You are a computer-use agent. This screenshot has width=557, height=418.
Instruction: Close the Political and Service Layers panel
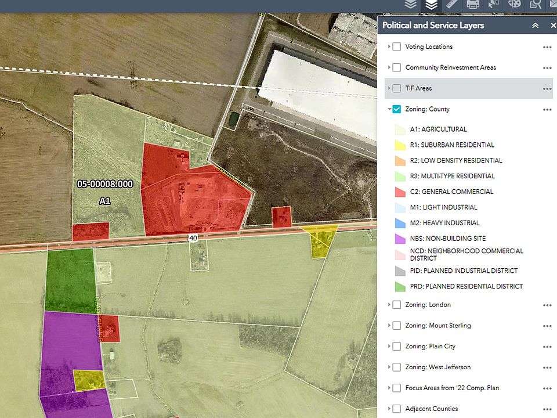[x=553, y=26]
